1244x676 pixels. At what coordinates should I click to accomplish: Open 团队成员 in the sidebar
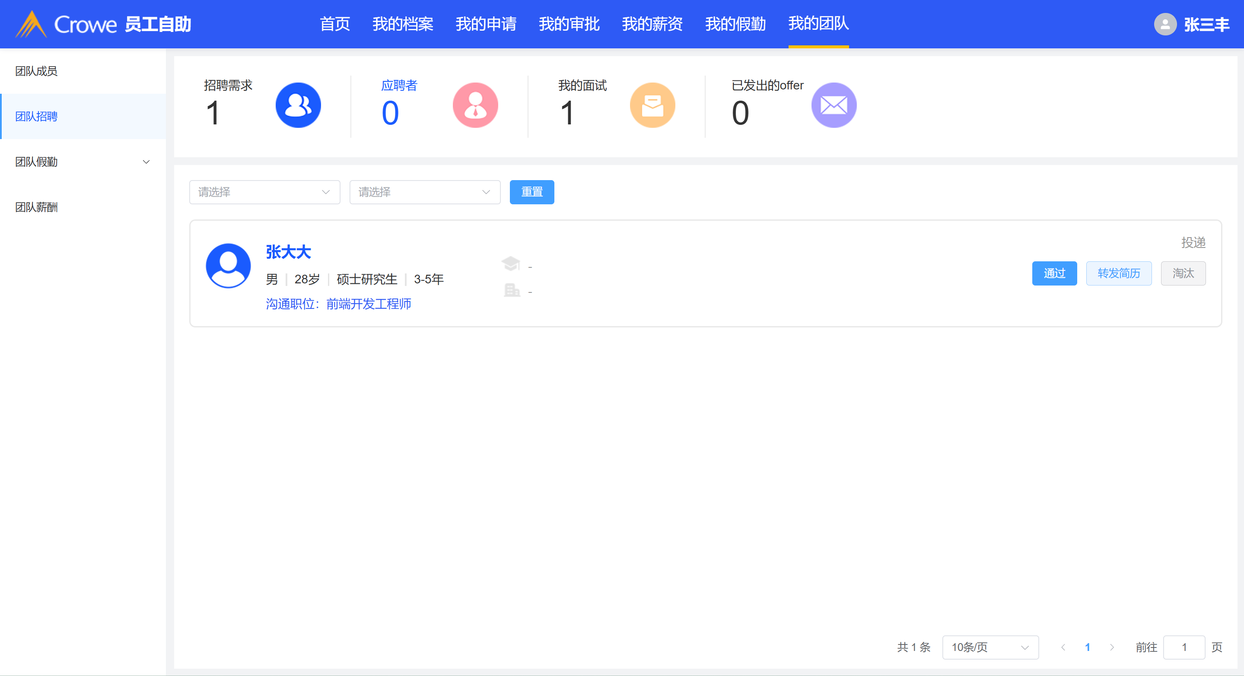point(36,71)
